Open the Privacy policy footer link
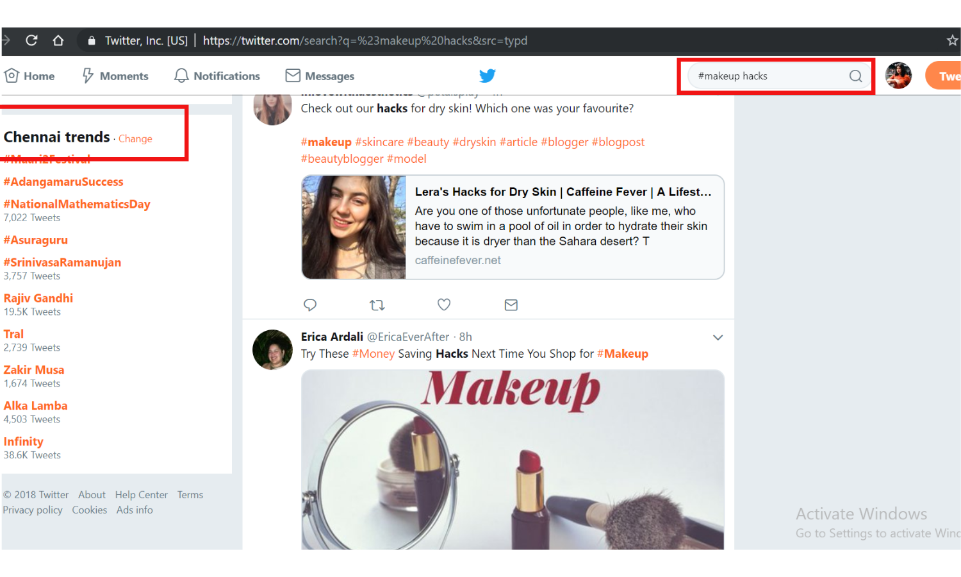The image size is (961, 577). click(33, 510)
